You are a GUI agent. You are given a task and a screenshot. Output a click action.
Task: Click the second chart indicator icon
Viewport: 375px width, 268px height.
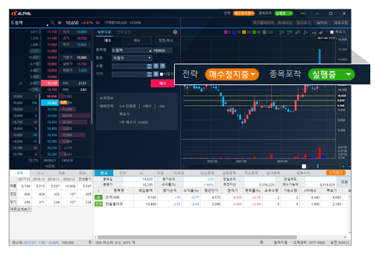click(x=289, y=32)
